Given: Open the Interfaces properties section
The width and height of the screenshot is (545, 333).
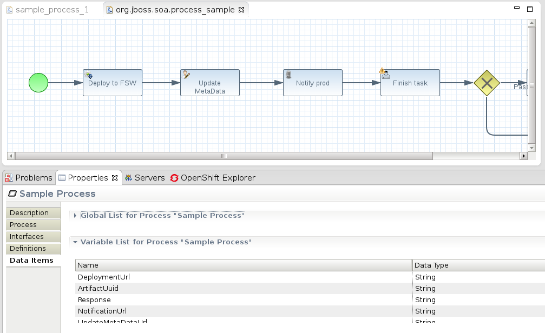Looking at the screenshot, I should pyautogui.click(x=34, y=236).
